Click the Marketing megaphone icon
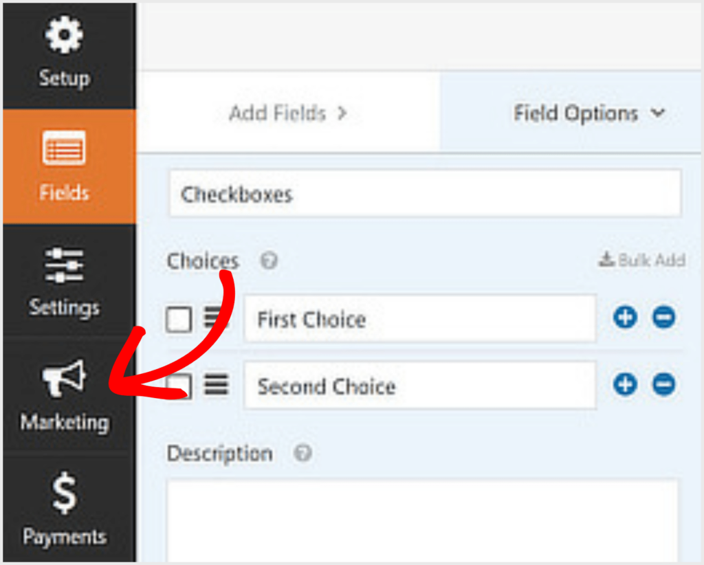The width and height of the screenshot is (704, 565). point(63,378)
